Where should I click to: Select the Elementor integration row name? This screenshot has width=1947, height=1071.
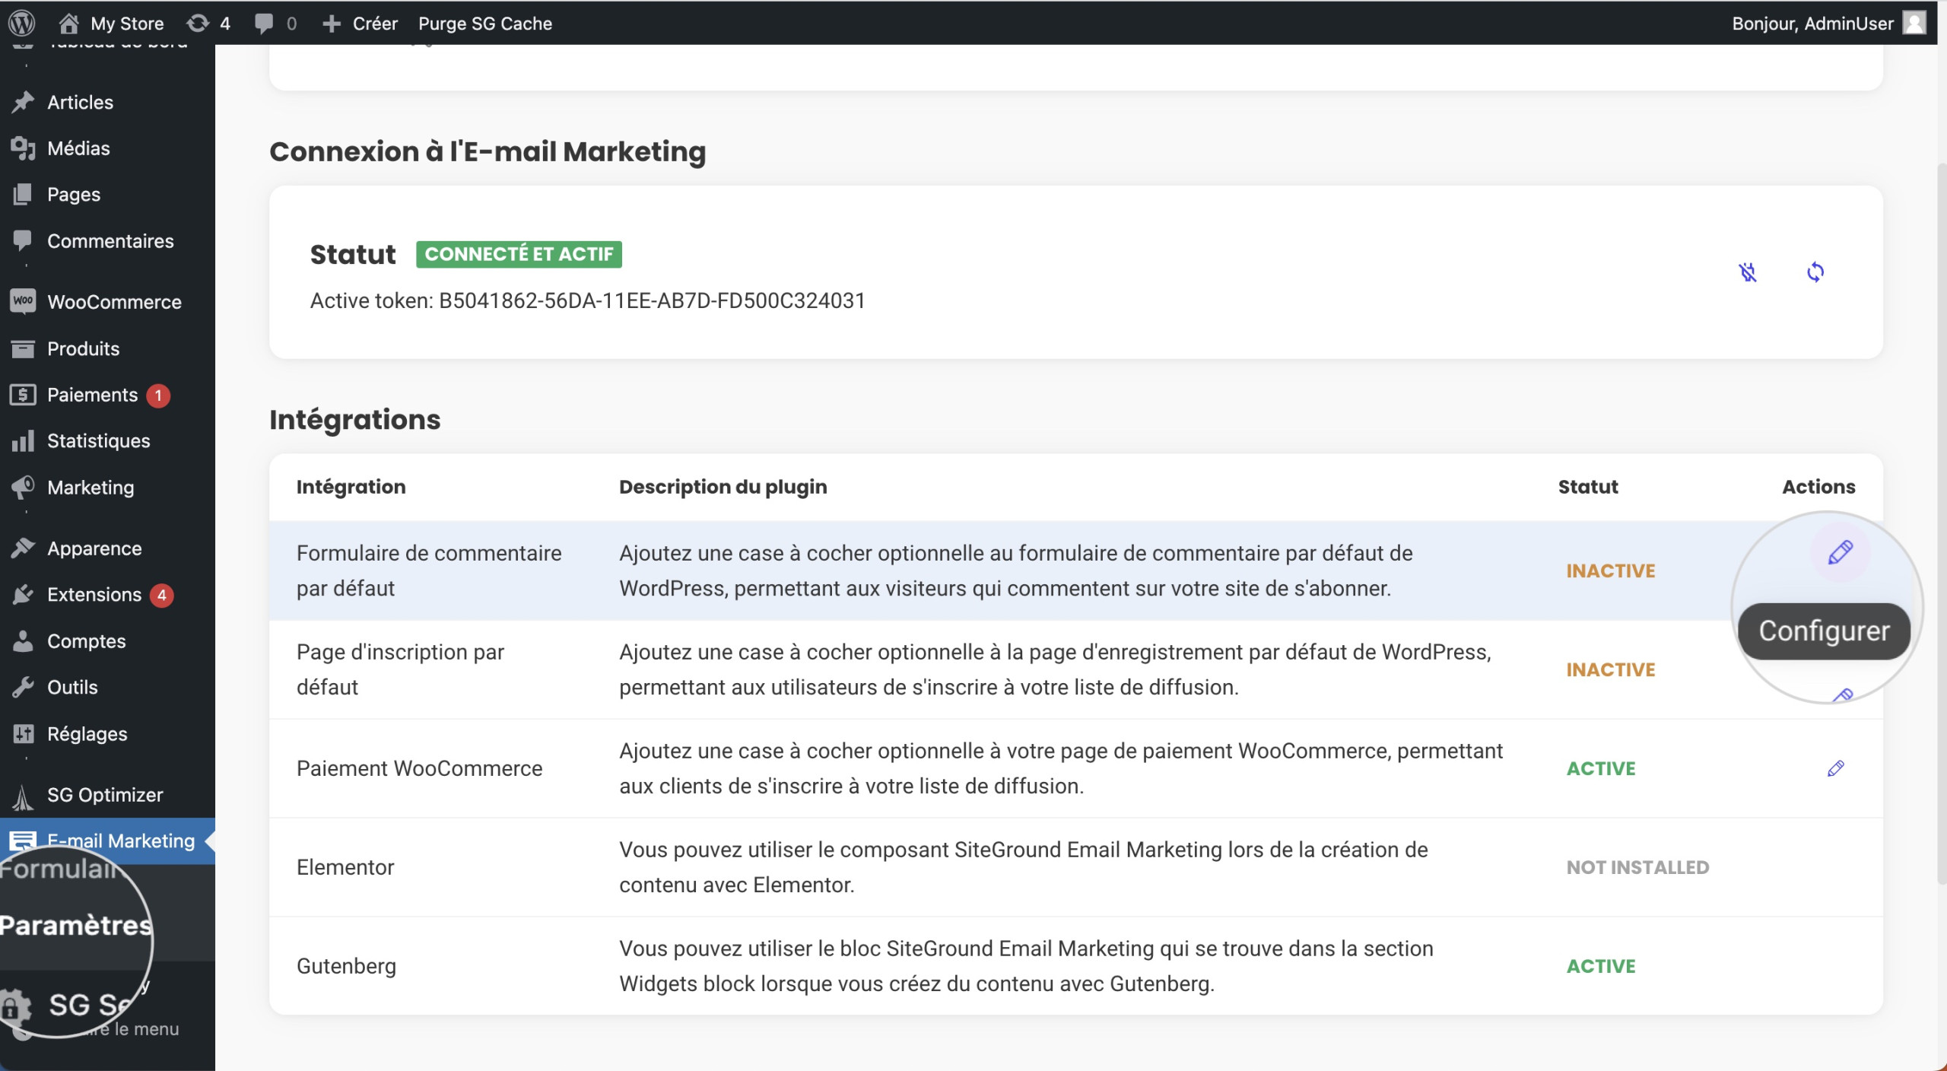click(345, 867)
